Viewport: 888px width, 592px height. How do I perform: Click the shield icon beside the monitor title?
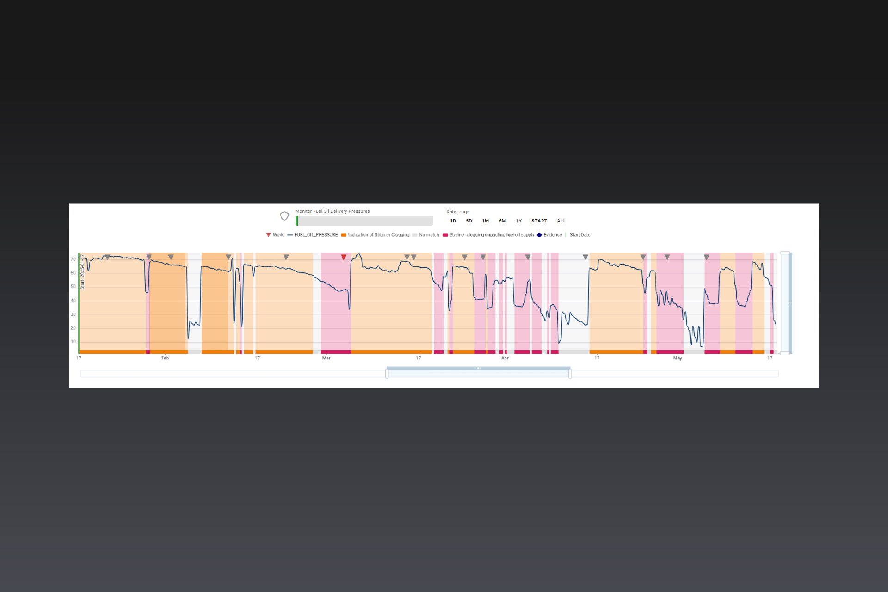pos(284,216)
